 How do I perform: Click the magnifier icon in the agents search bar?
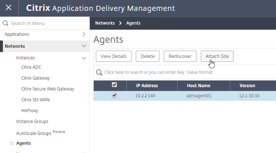pyautogui.click(x=99, y=72)
